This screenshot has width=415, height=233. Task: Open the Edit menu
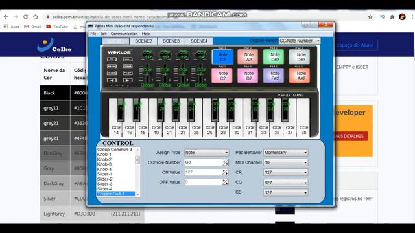point(103,34)
